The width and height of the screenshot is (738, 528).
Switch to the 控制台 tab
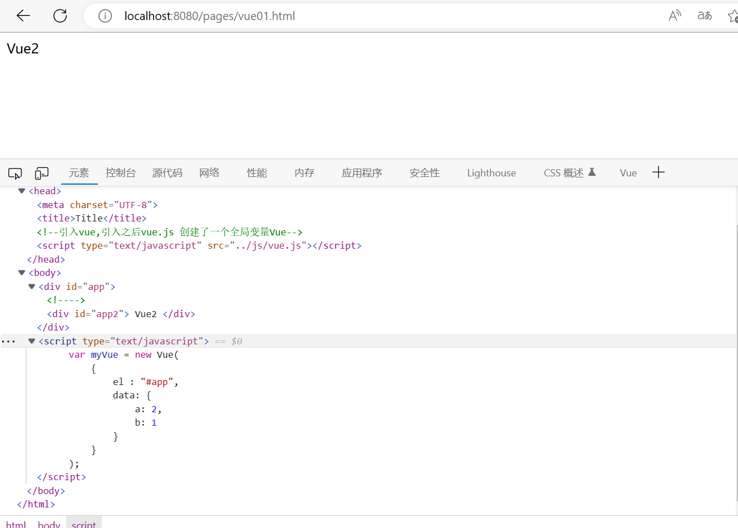(x=121, y=173)
